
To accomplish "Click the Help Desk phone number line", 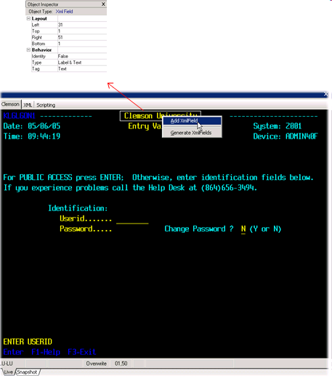I will point(130,188).
